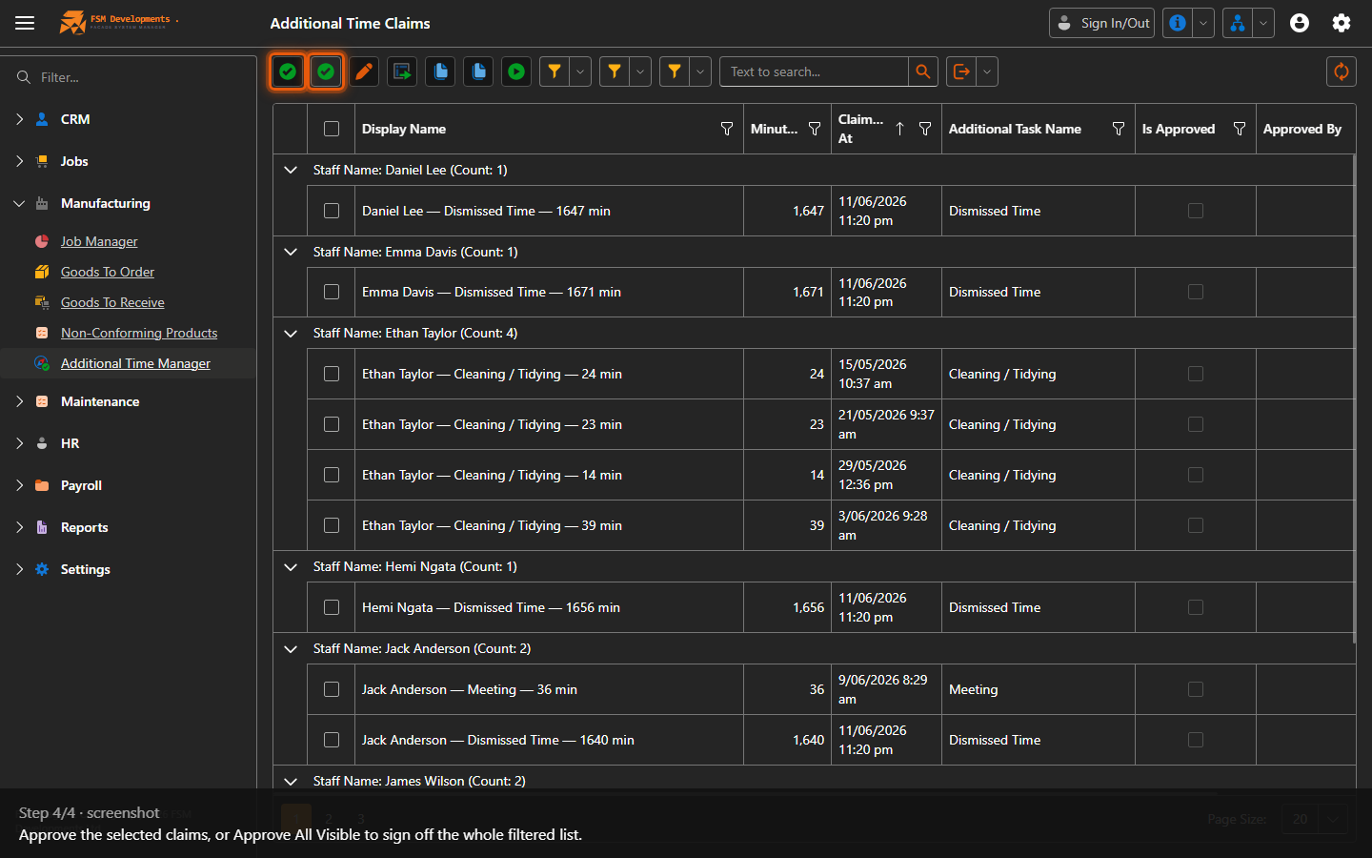Screen dimensions: 1372x858
Task: Select the Emma Davis Dismissed Time row checkbox
Action: click(332, 292)
